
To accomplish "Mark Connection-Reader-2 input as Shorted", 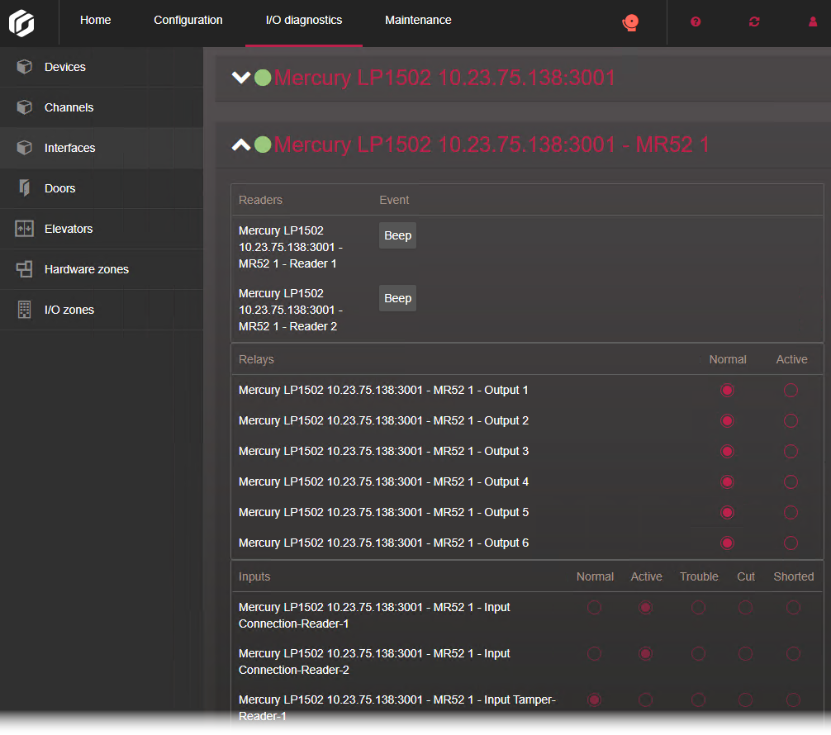I will (793, 654).
